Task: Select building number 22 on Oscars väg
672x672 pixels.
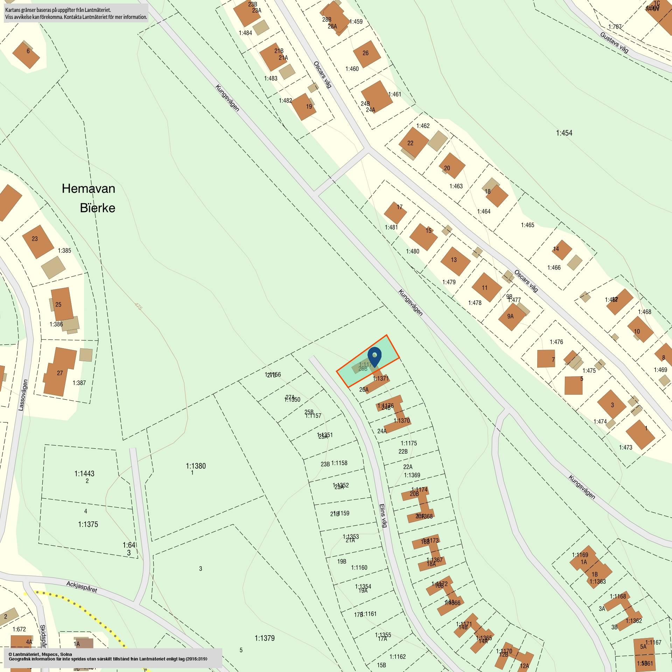Action: 414,142
